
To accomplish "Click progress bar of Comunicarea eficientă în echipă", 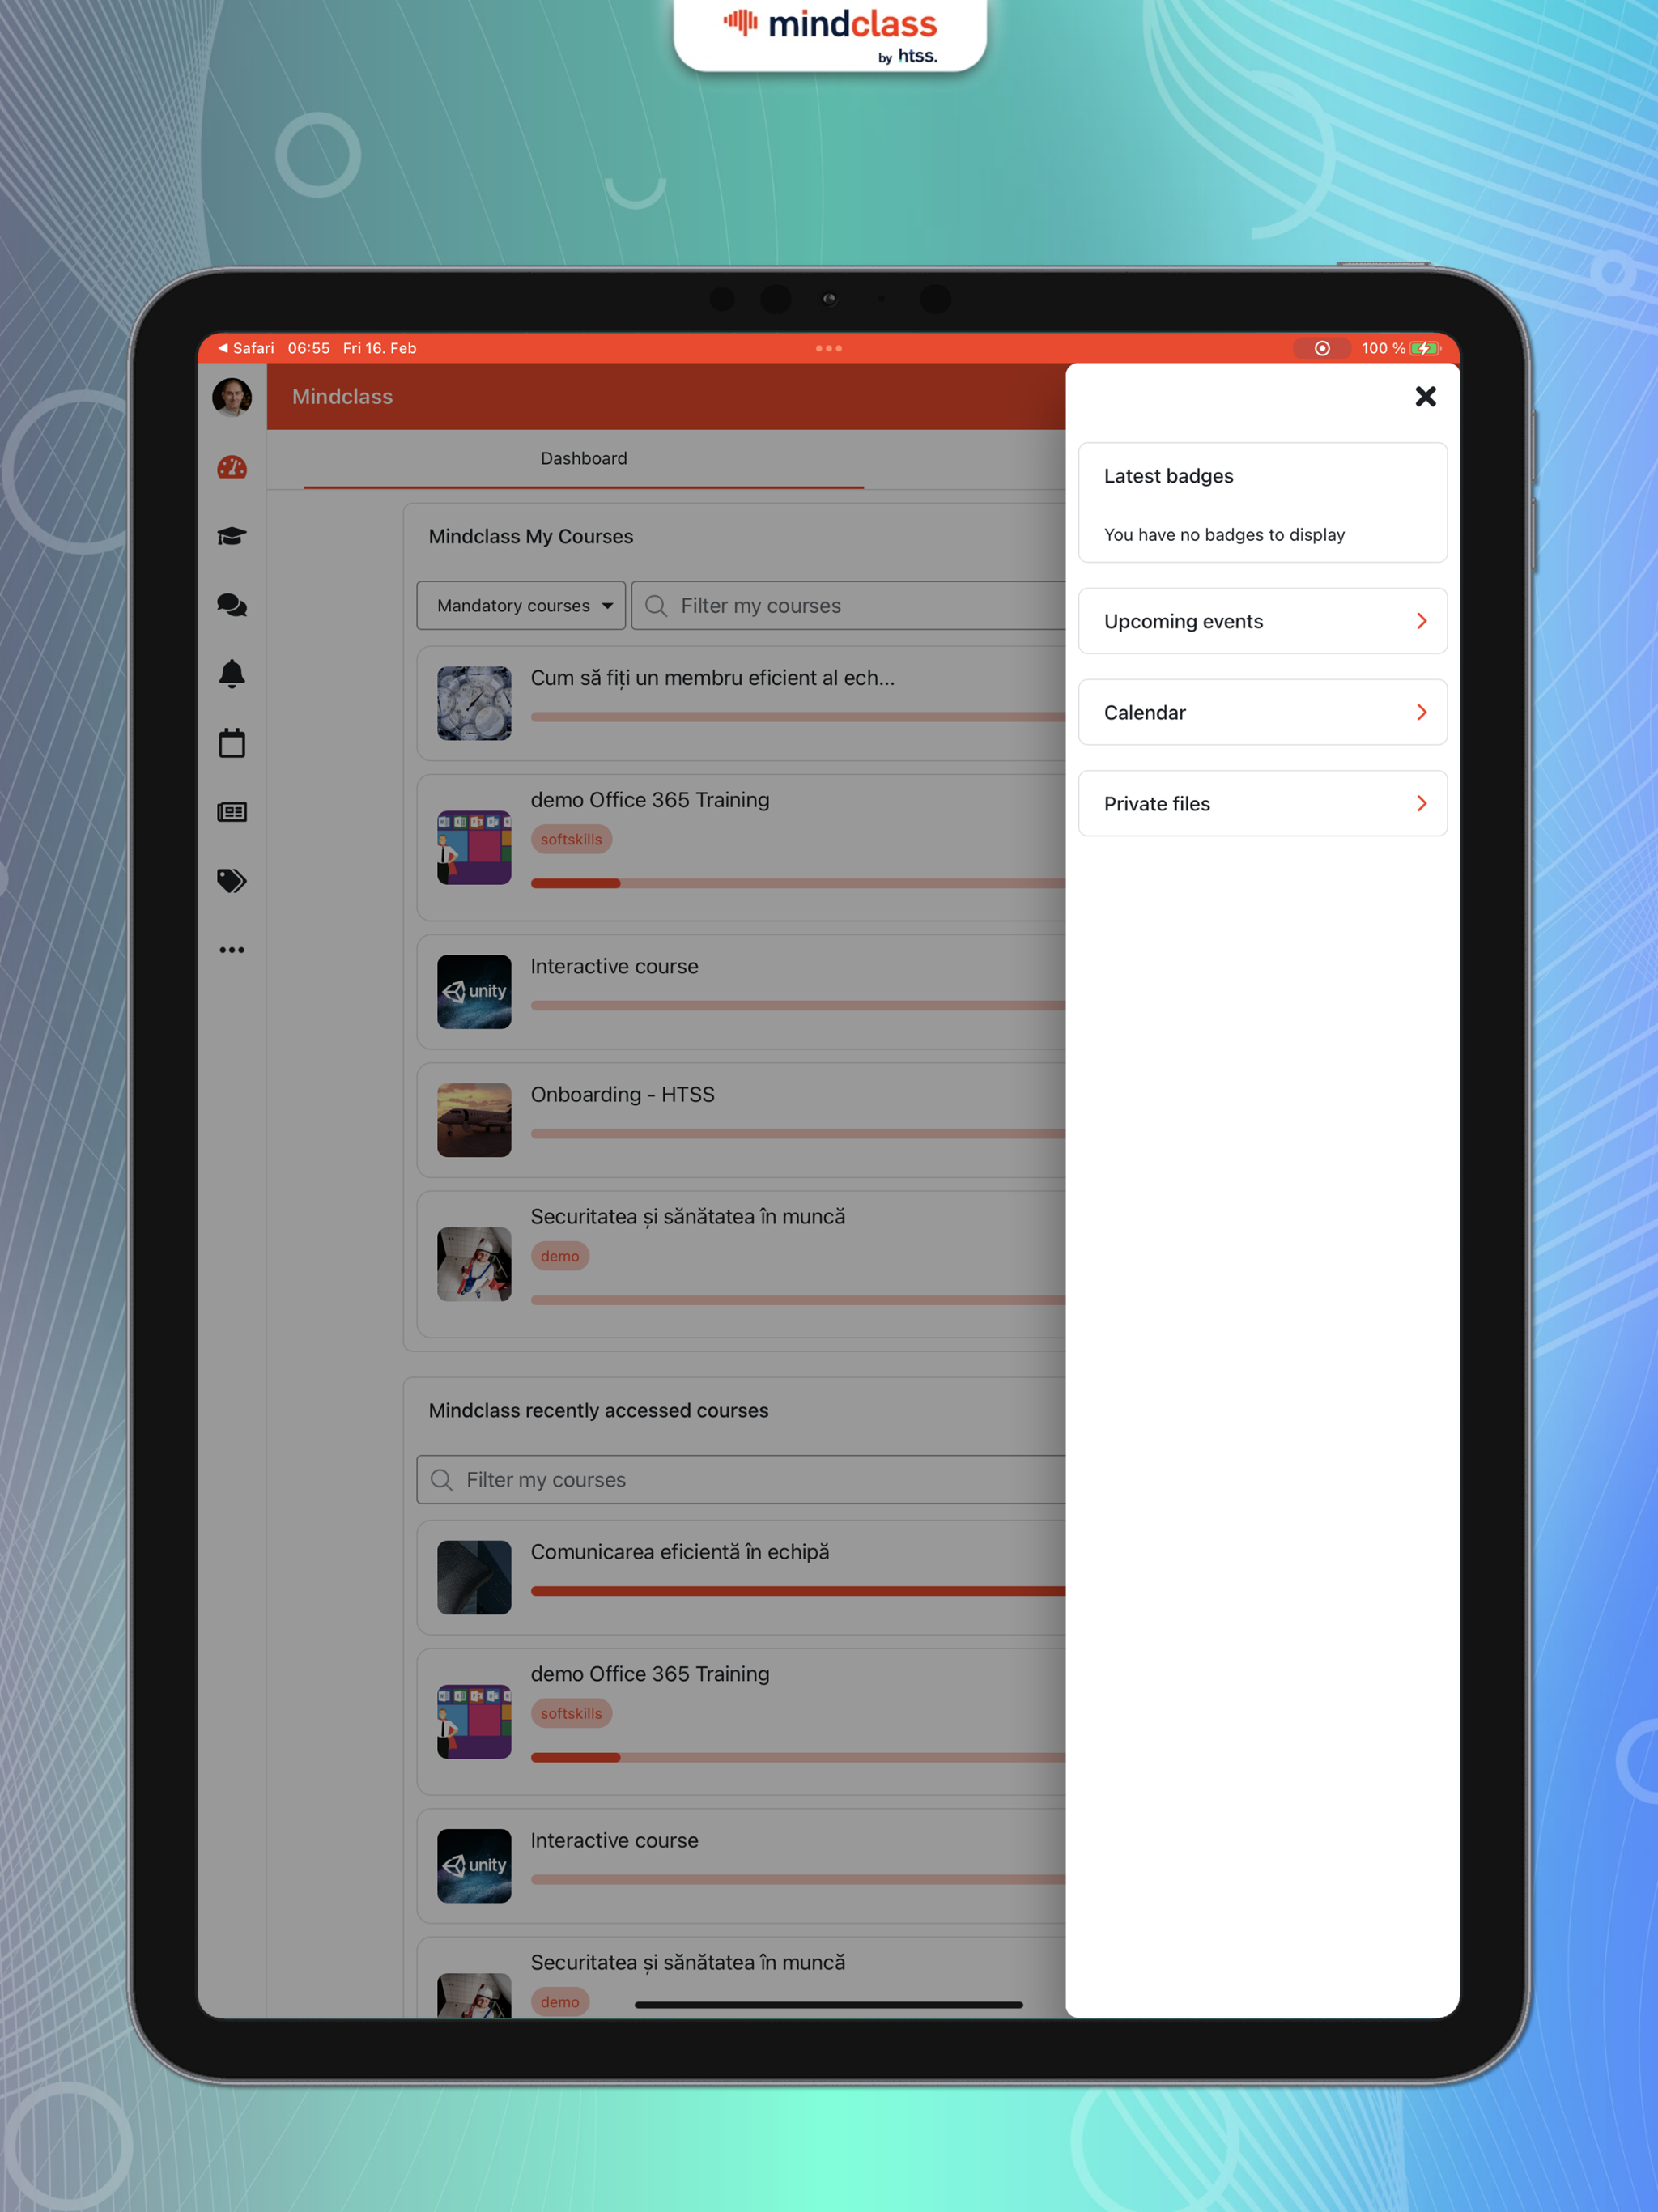I will point(798,1592).
